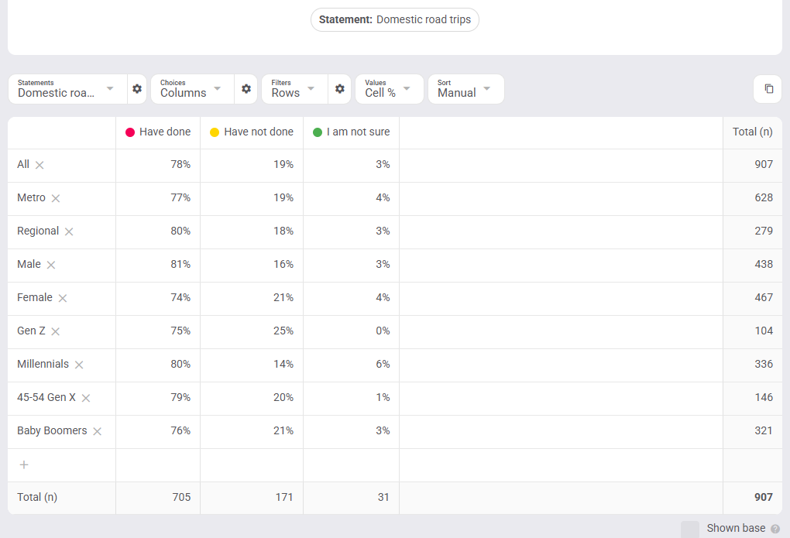Viewport: 790px width, 538px height.
Task: Open settings gear next to Filters dropdown
Action: (x=339, y=89)
